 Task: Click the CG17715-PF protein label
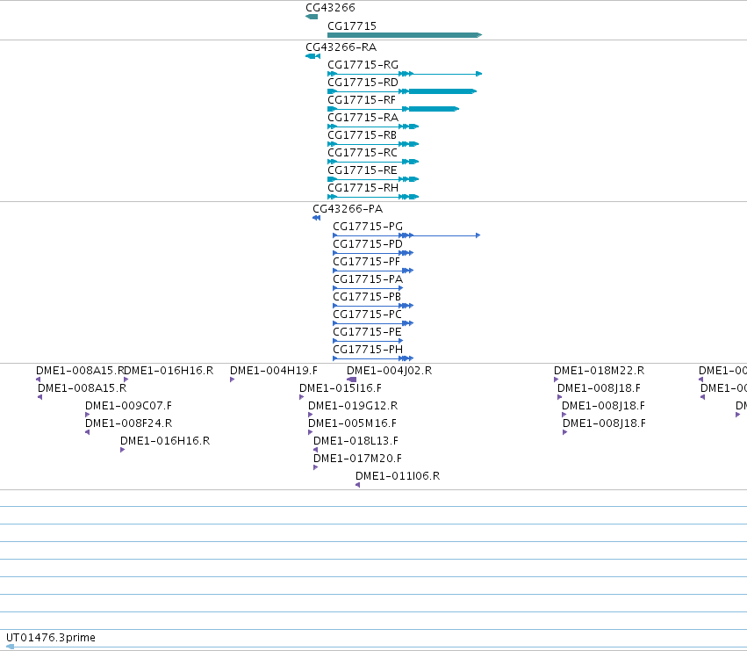(x=366, y=262)
